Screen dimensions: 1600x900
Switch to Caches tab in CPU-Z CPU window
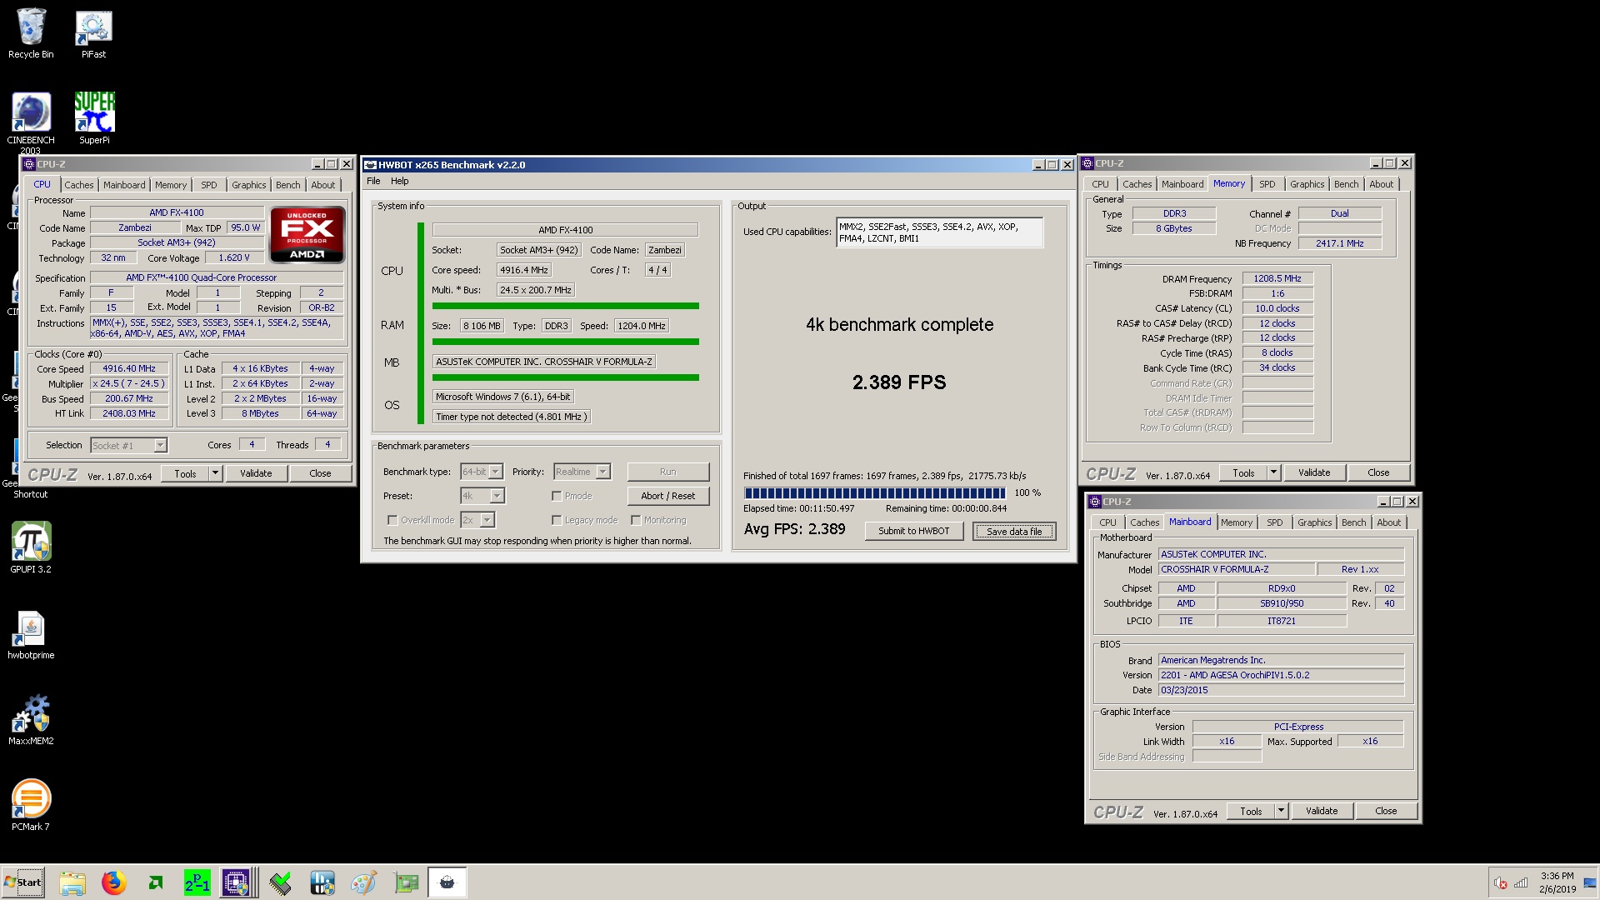pos(79,185)
